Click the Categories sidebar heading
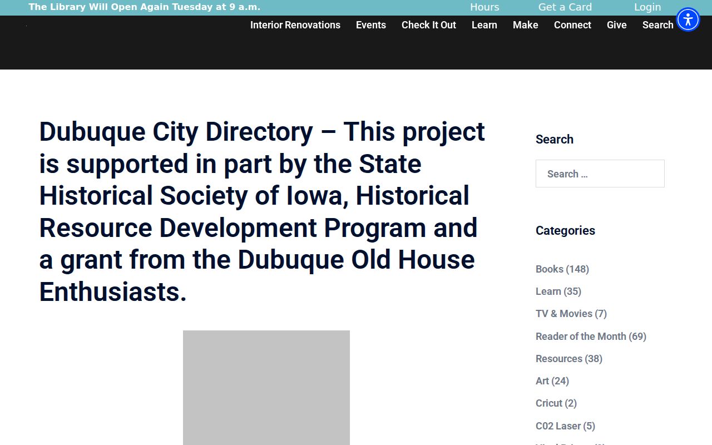 pos(565,231)
